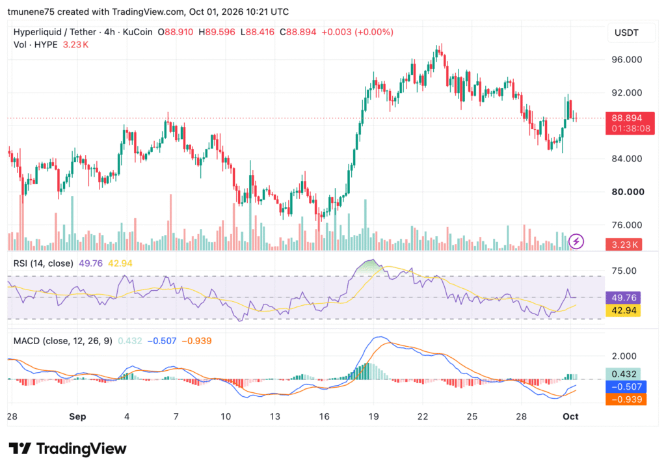Image resolution: width=666 pixels, height=471 pixels.
Task: Click the blue −0.507 value in the MACD legend
Action: 161,341
